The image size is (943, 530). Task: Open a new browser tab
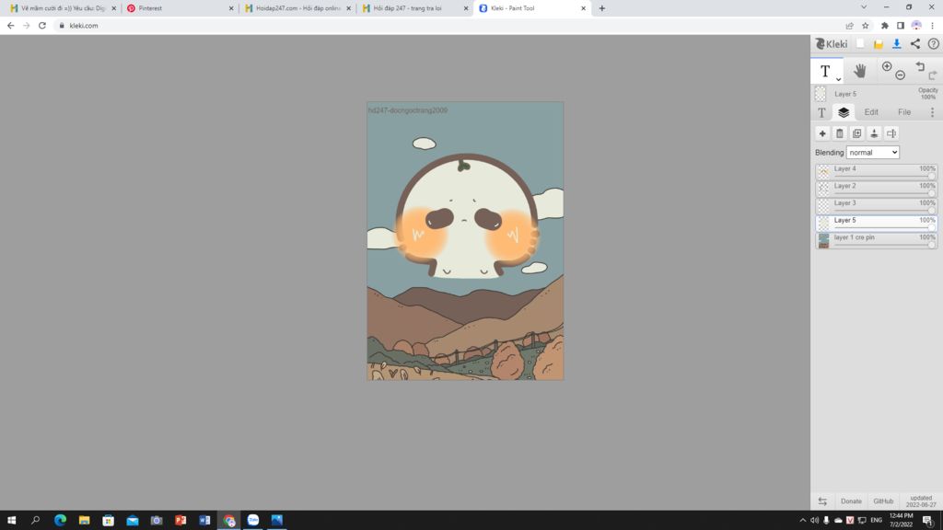click(602, 8)
